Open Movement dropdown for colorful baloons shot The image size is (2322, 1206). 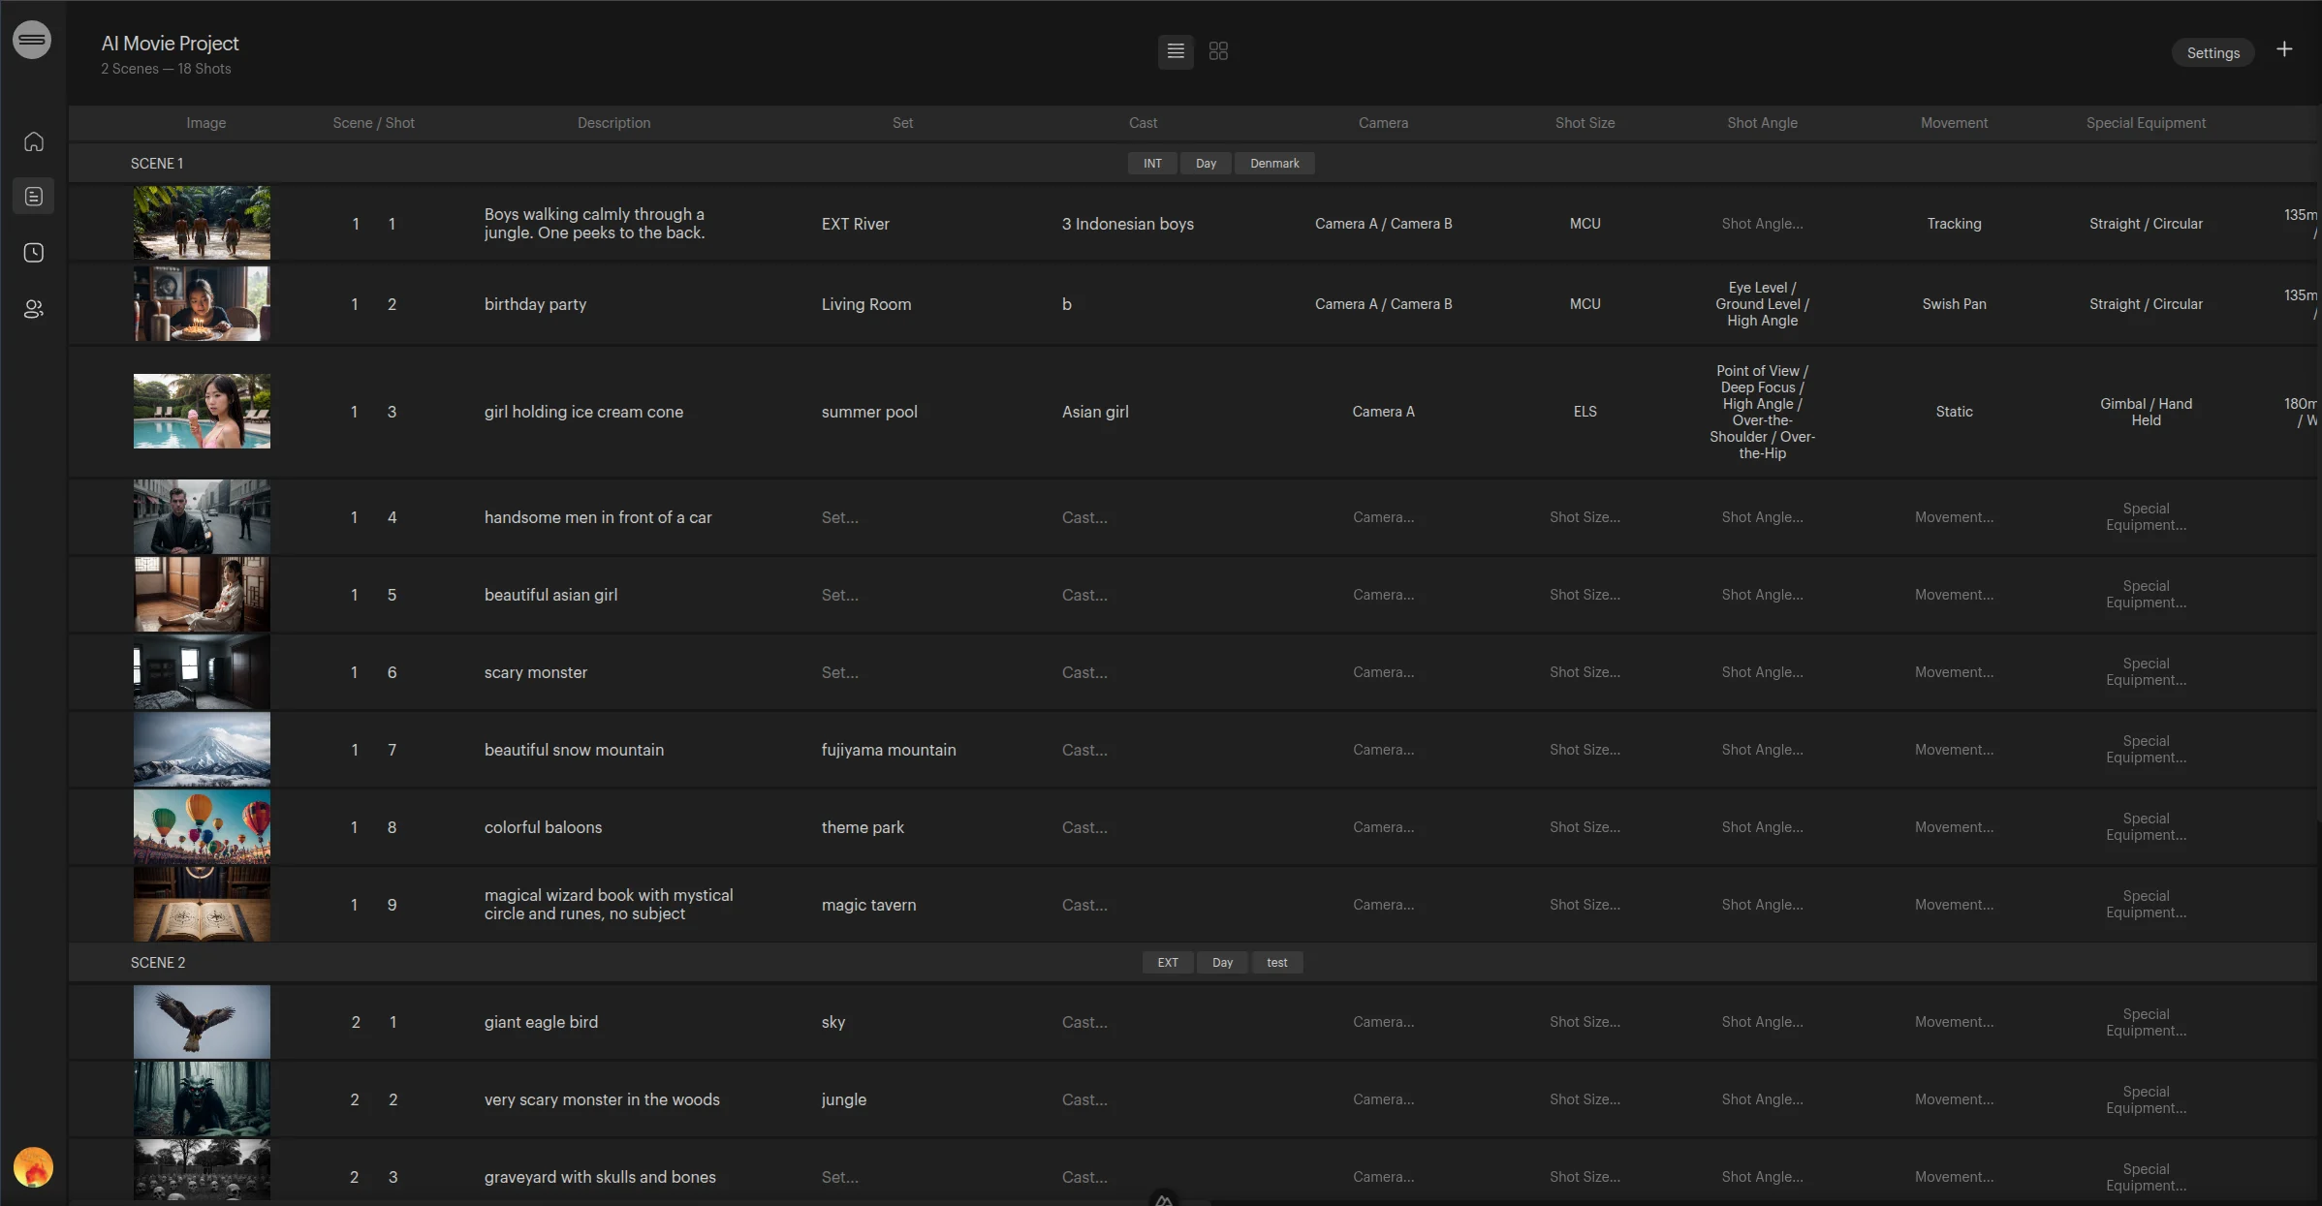(x=1954, y=827)
